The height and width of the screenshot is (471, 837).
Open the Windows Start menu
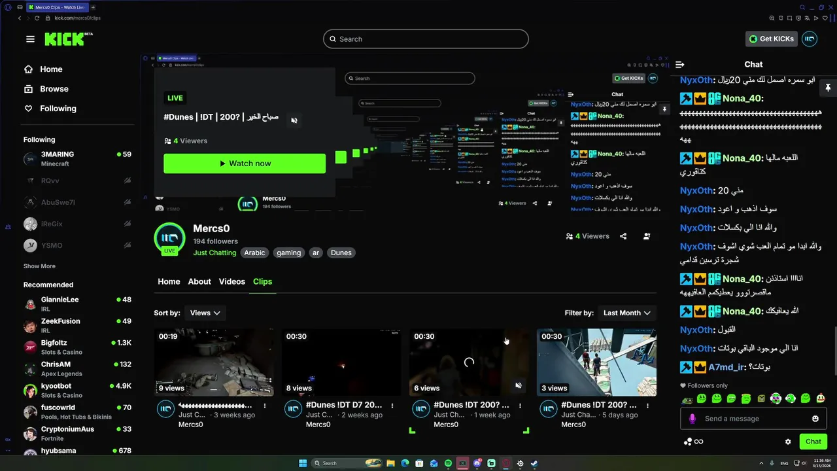click(x=303, y=463)
